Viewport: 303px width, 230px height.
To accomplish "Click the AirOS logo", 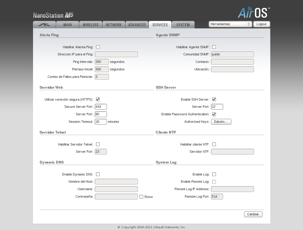I will [254, 13].
